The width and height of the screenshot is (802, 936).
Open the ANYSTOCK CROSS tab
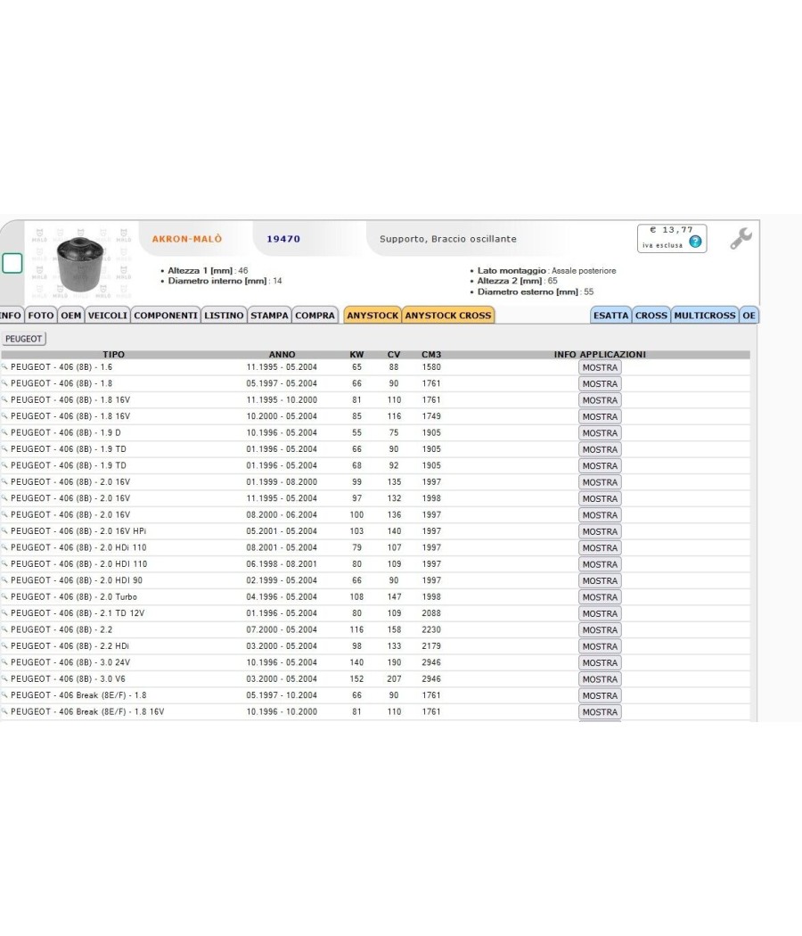tap(448, 316)
